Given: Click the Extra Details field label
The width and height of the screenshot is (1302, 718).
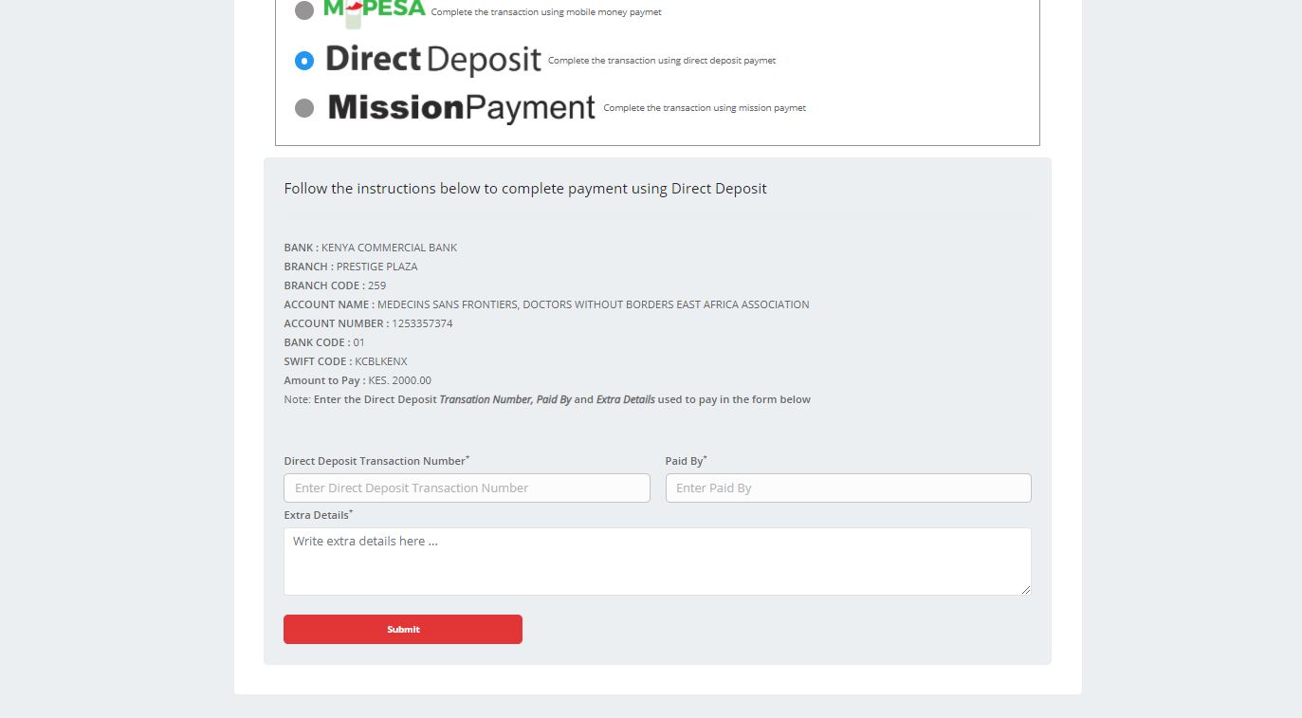Looking at the screenshot, I should tap(318, 515).
